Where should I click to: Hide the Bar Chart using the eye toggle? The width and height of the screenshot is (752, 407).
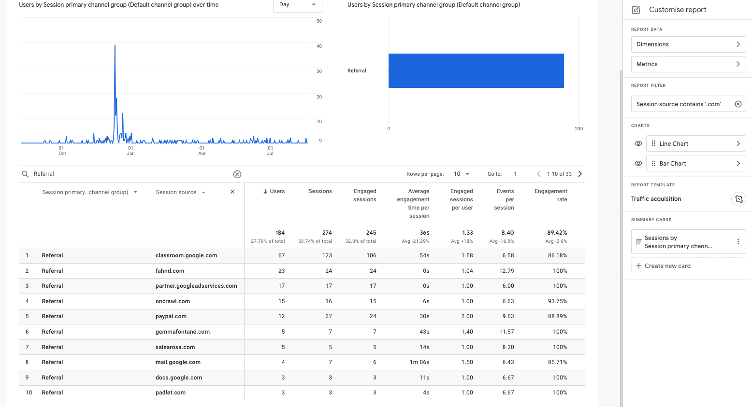(x=638, y=163)
